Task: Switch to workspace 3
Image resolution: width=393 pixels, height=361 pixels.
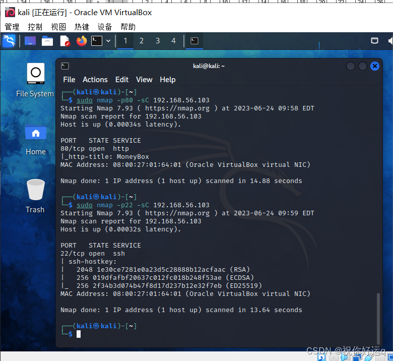Action: coord(158,41)
